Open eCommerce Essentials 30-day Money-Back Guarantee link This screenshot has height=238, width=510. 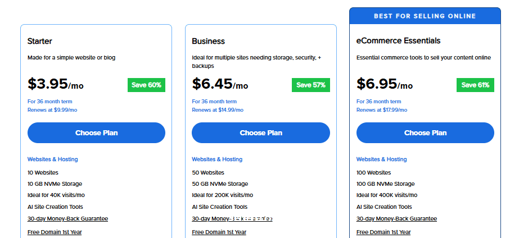pyautogui.click(x=396, y=218)
